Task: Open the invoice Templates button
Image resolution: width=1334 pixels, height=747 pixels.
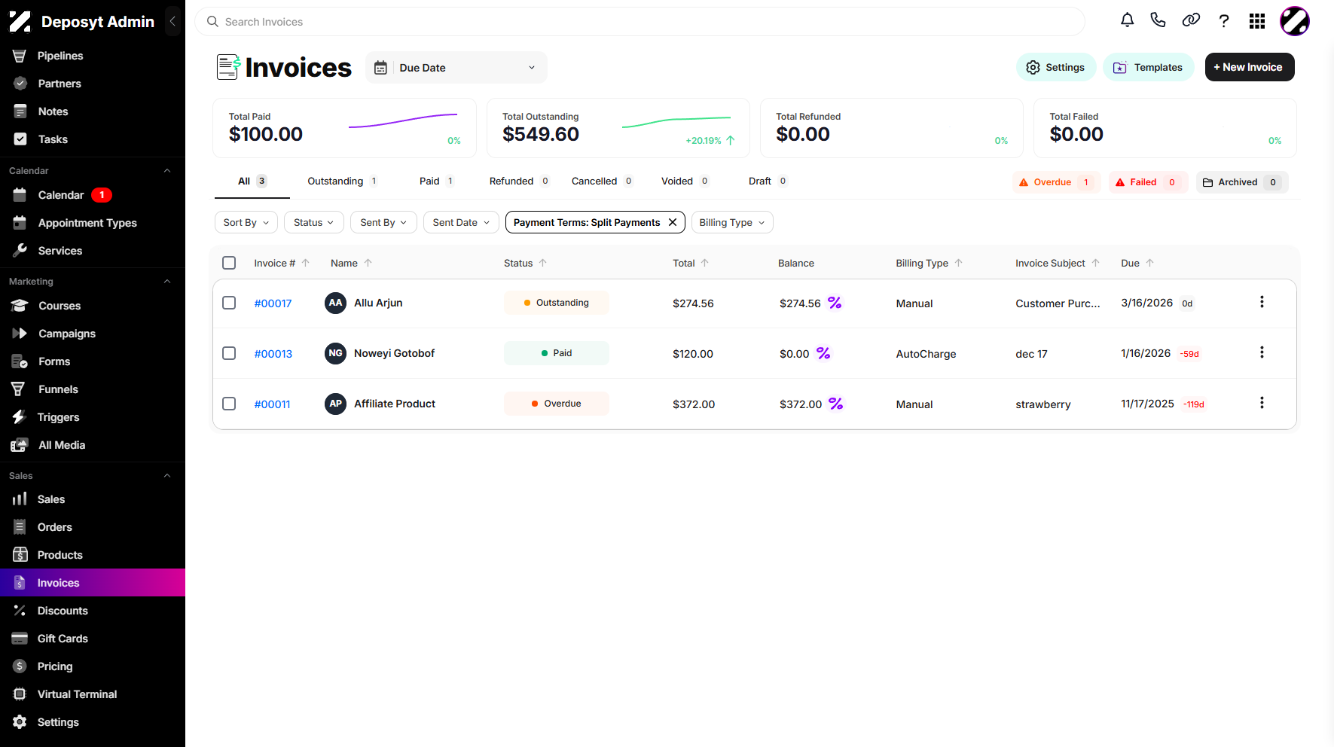Action: pos(1149,67)
